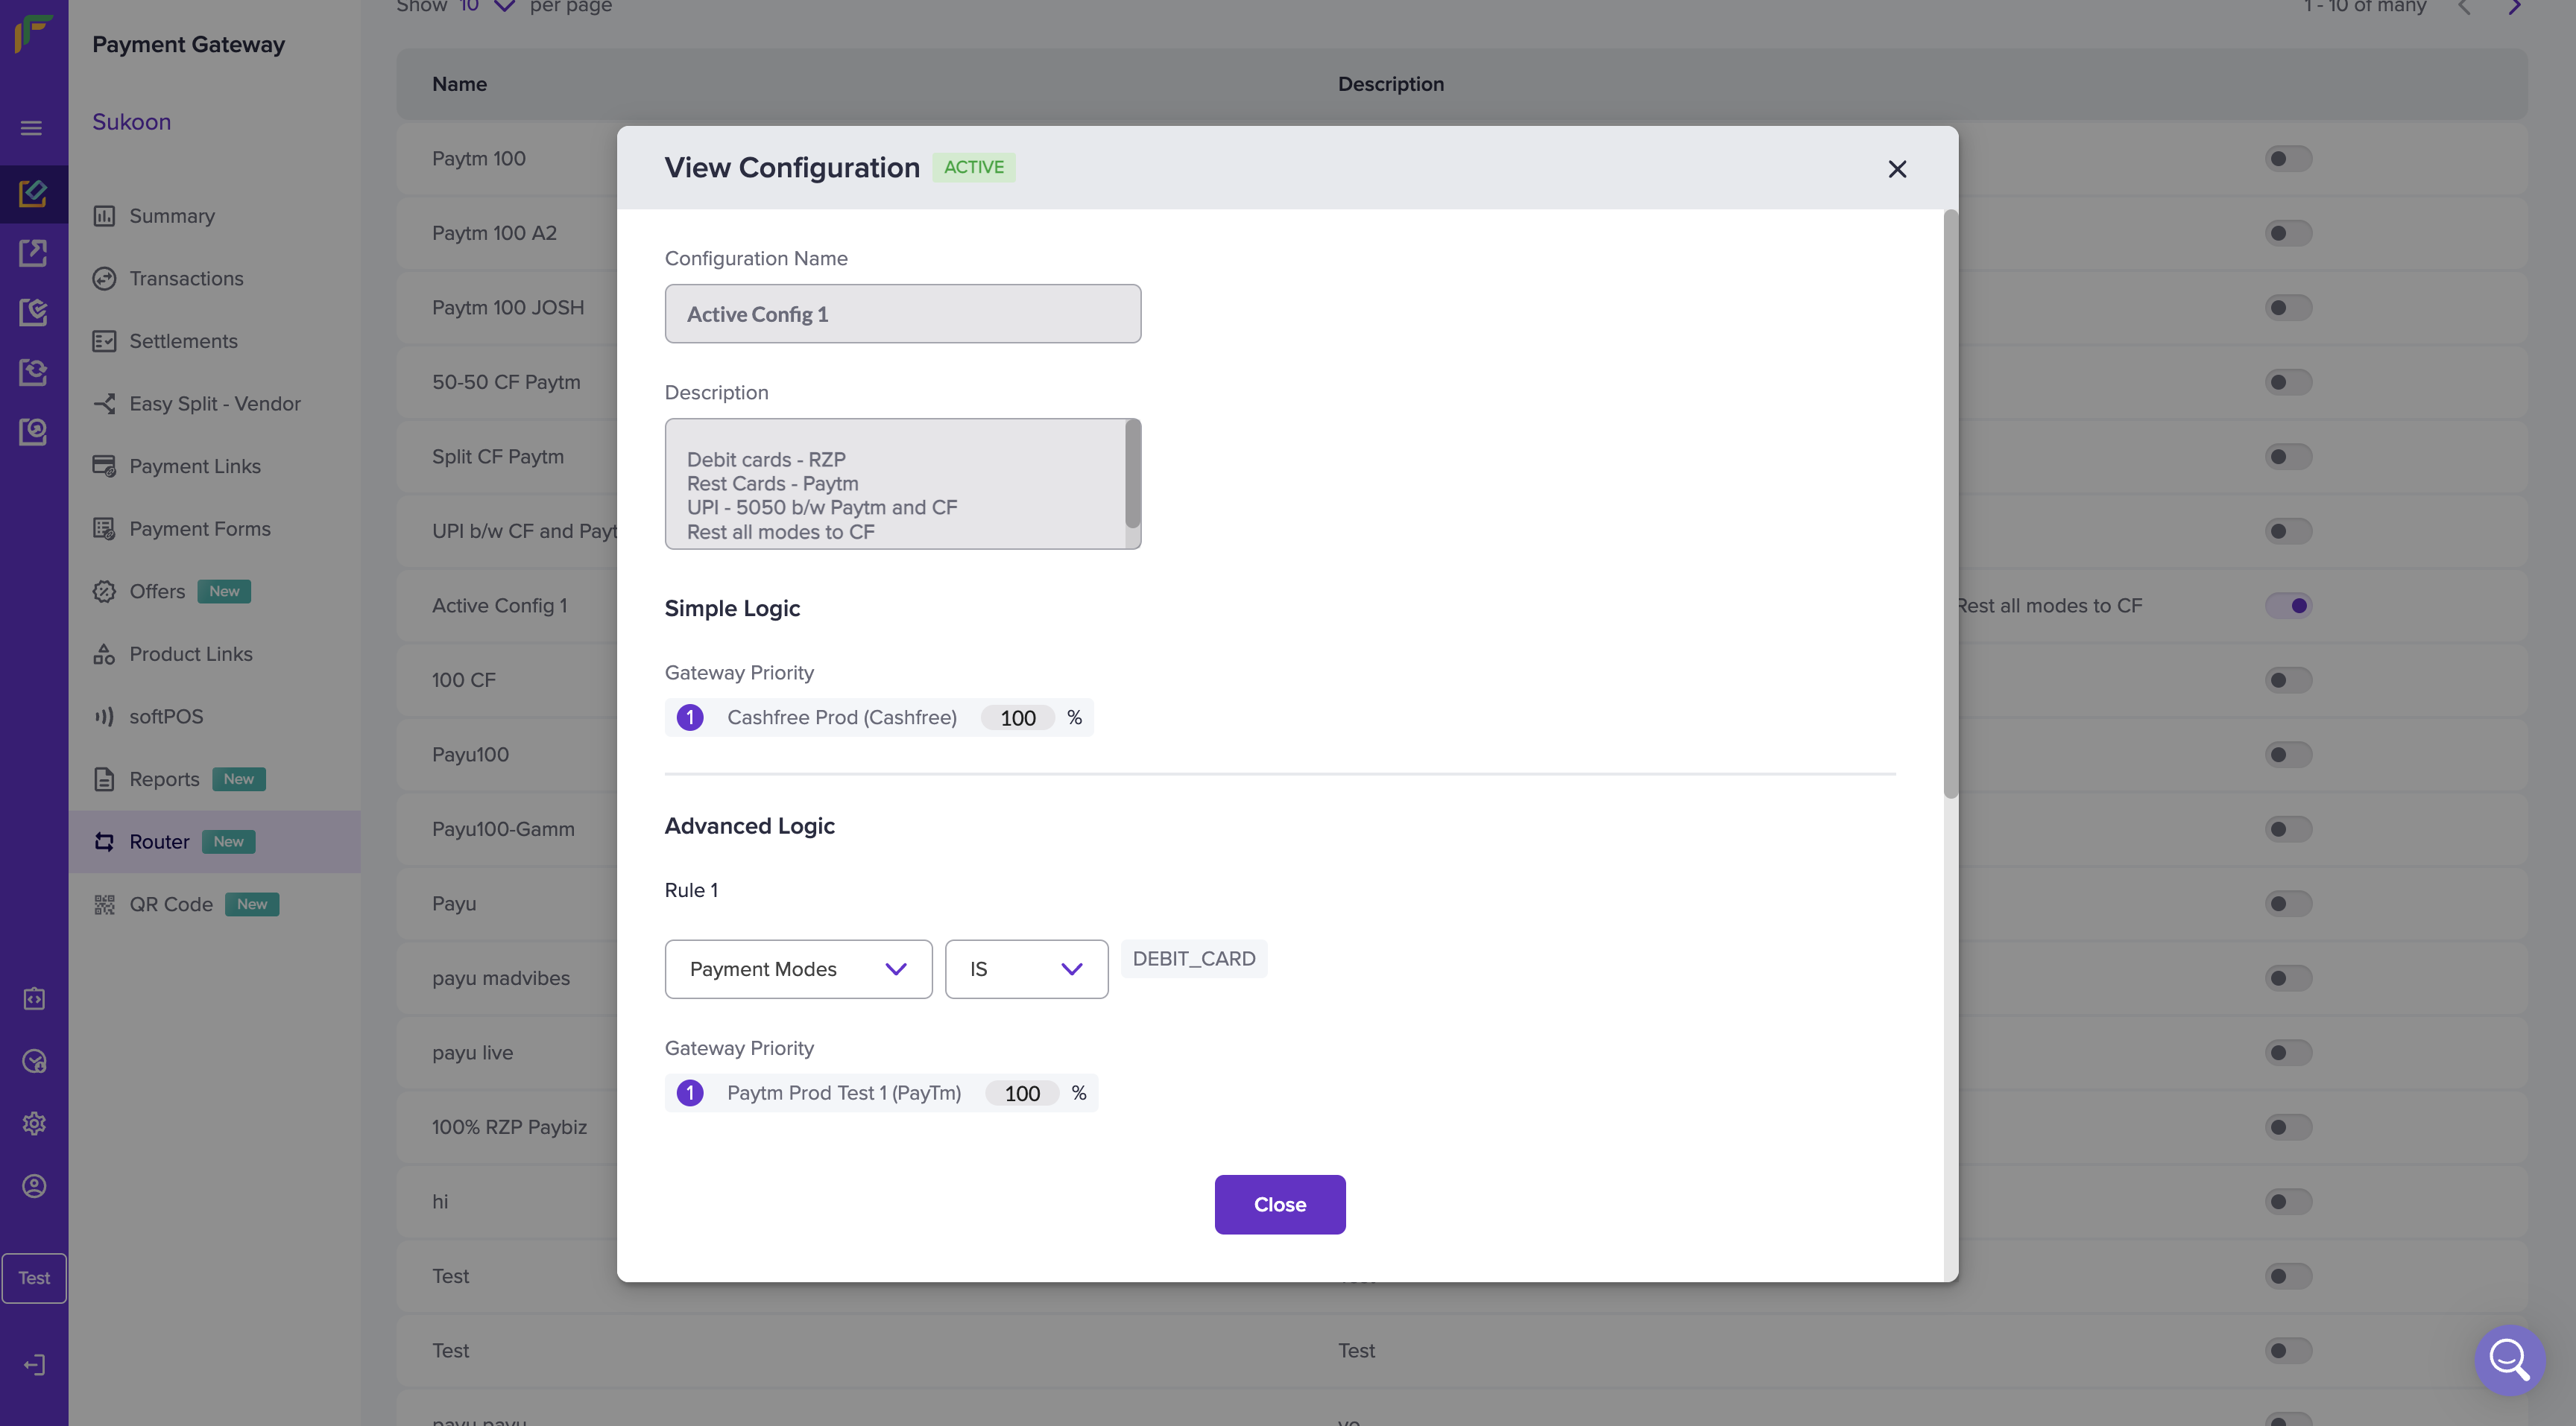
Task: Click the hamburger menu icon in left rail
Action: coord(32,128)
